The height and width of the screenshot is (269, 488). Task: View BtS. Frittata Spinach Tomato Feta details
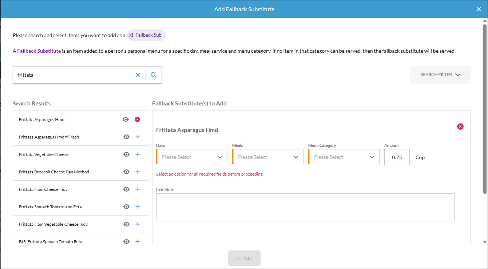point(126,241)
